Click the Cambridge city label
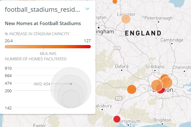This screenshot has width=191, height=127. pos(172,40)
